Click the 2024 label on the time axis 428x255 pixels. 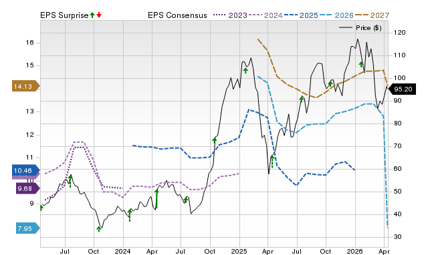click(x=123, y=251)
